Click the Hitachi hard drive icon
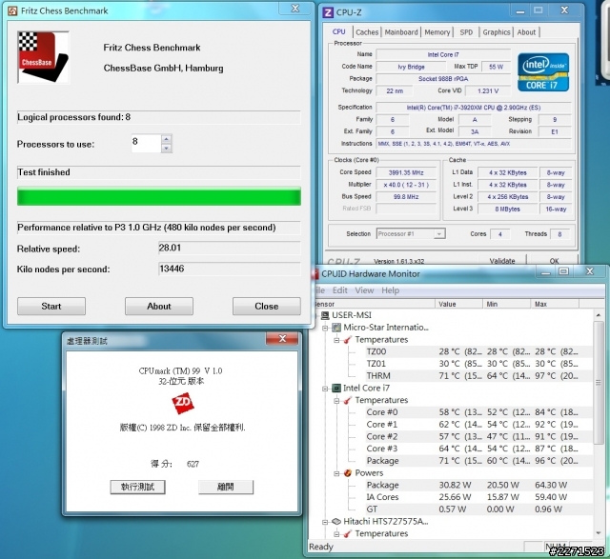 (x=336, y=521)
